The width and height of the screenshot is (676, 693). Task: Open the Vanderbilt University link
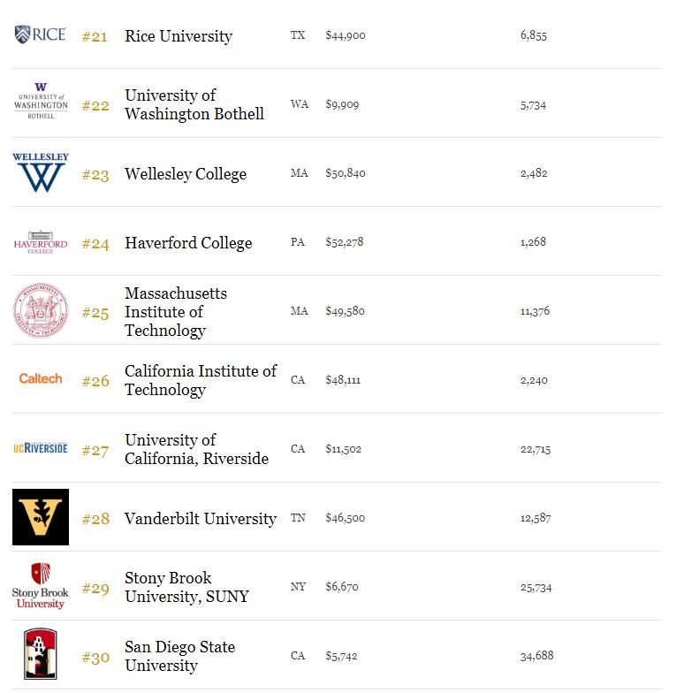(x=201, y=519)
